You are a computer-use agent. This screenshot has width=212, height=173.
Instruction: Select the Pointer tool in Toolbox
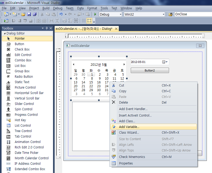(x=27, y=39)
